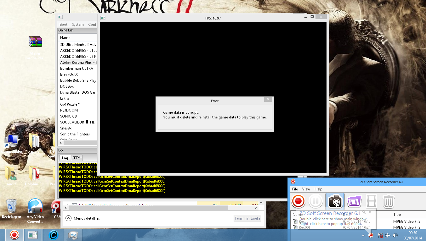The width and height of the screenshot is (426, 241).
Task: Close the Error dialog
Action: (268, 100)
